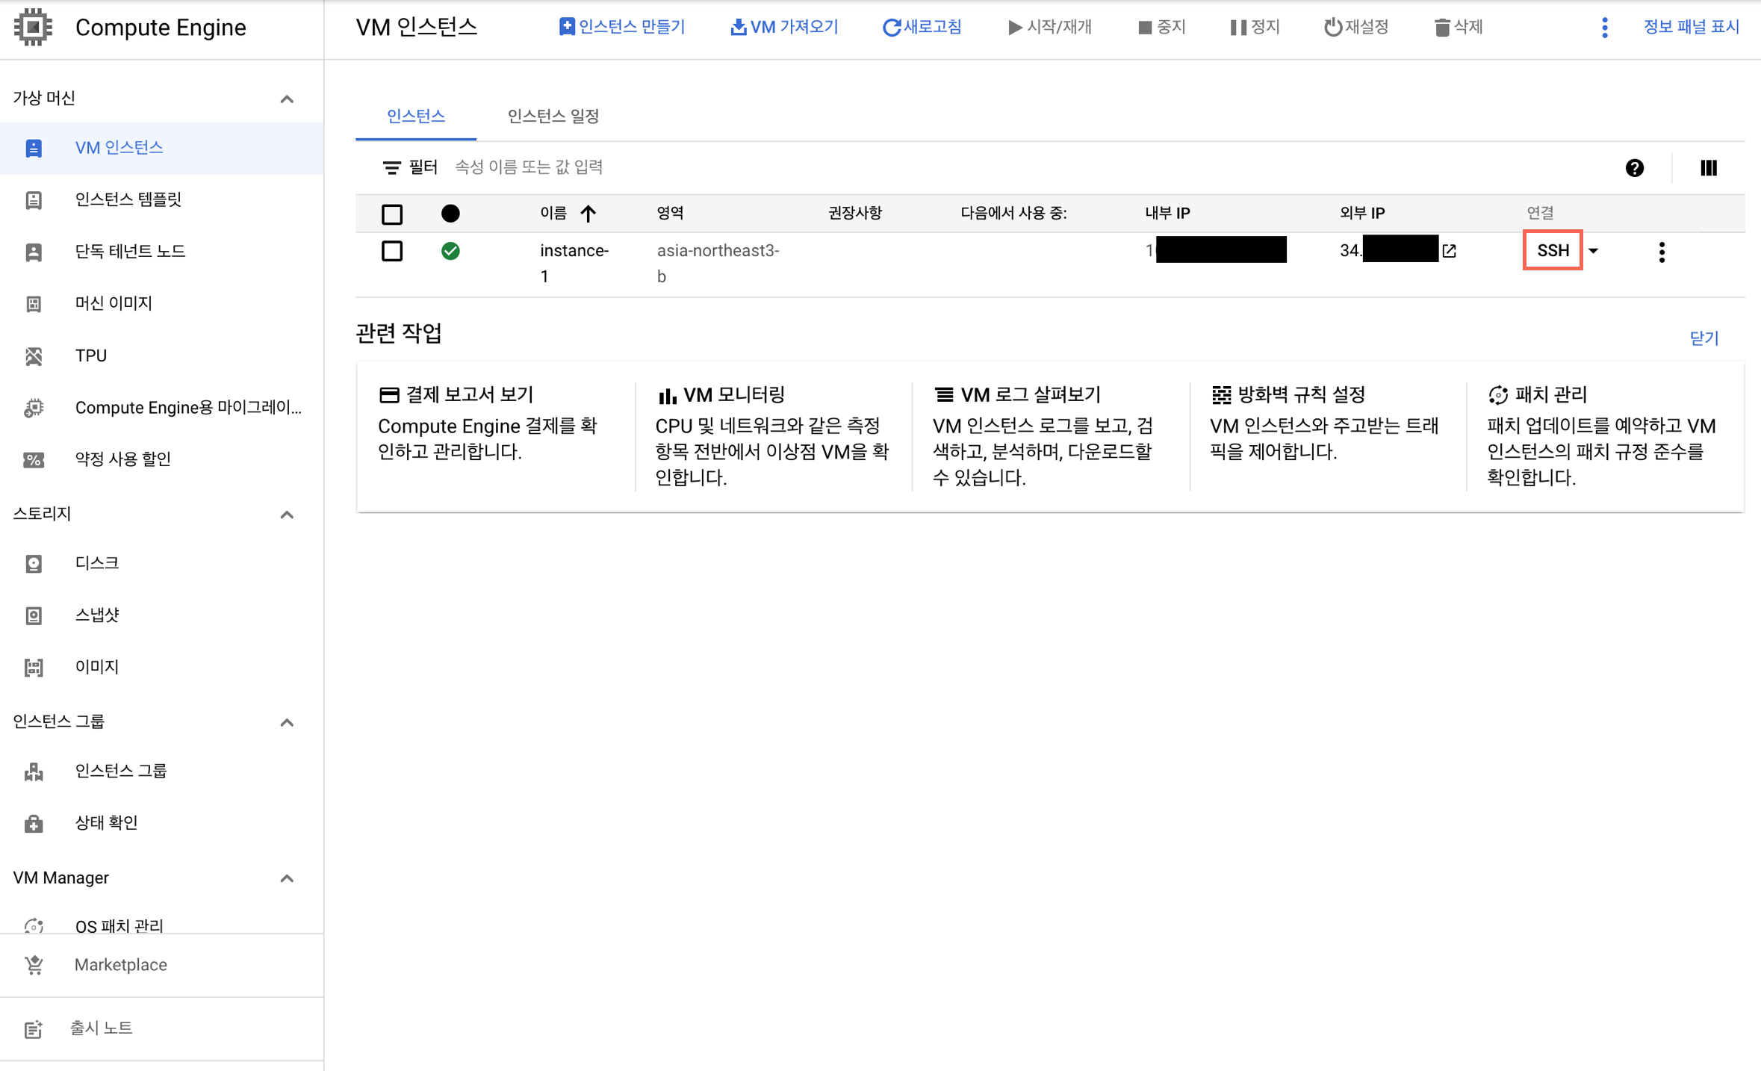Click the 닫기 link for related actions
This screenshot has width=1761, height=1071.
pyautogui.click(x=1703, y=338)
